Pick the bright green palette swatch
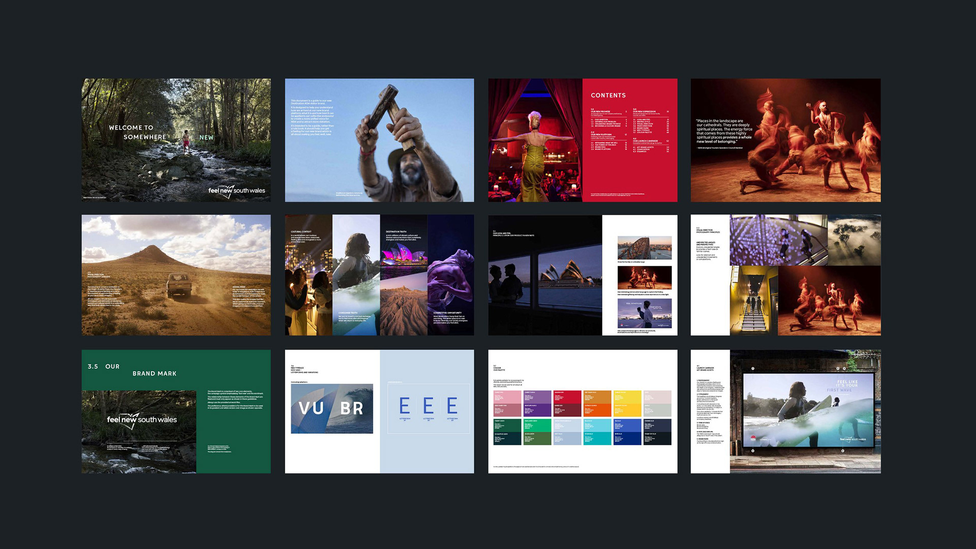Screen dimensions: 976x549 point(537,425)
